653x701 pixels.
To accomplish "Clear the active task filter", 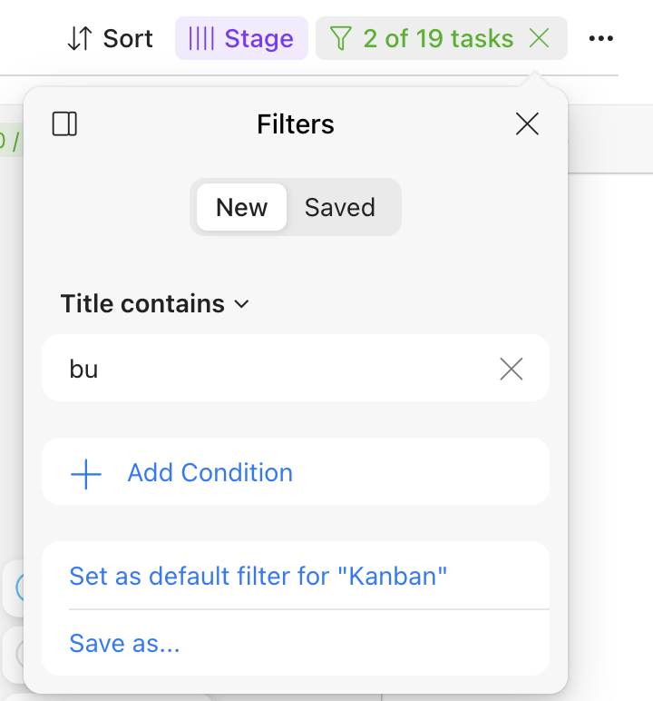I will pyautogui.click(x=540, y=38).
